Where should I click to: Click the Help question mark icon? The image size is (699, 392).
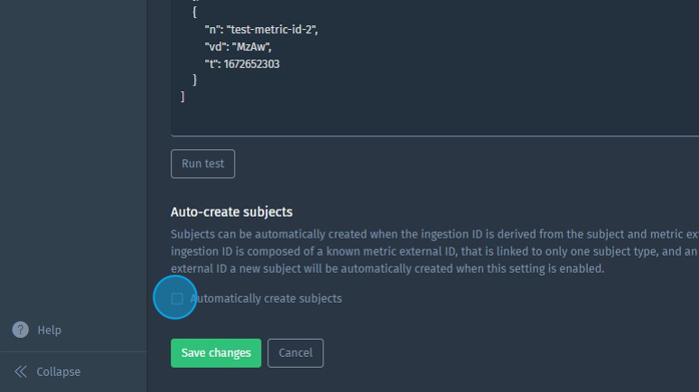coord(20,330)
